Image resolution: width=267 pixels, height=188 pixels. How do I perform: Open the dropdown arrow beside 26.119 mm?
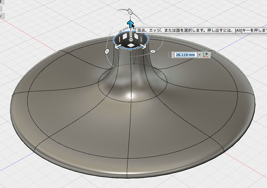coord(200,55)
